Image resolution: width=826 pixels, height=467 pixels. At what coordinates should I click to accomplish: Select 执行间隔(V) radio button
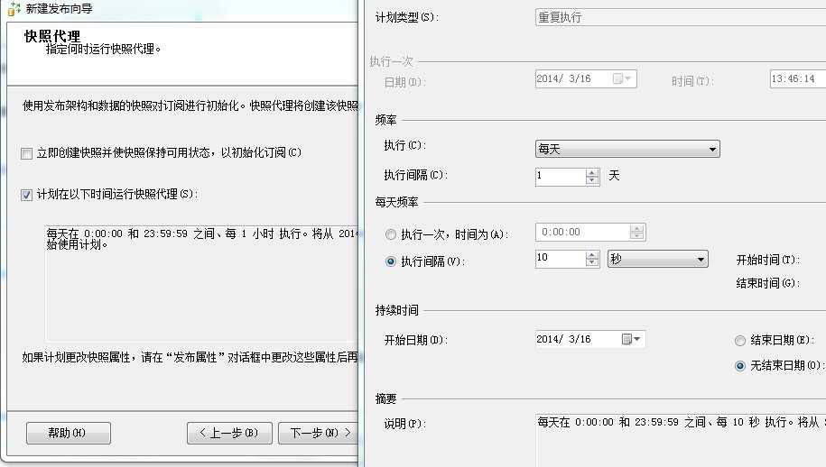[x=390, y=261]
